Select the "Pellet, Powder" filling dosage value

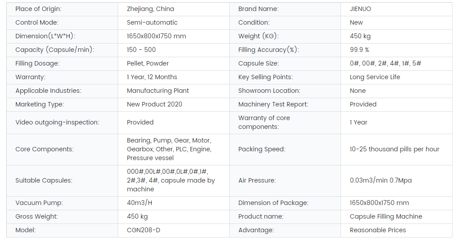tap(148, 63)
